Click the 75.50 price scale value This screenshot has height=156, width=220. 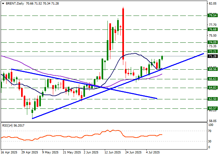213,36
